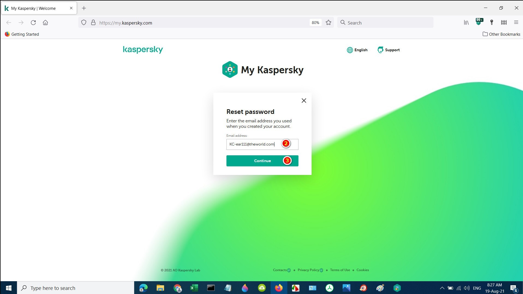Close the Reset password dialog
523x294 pixels.
[304, 101]
